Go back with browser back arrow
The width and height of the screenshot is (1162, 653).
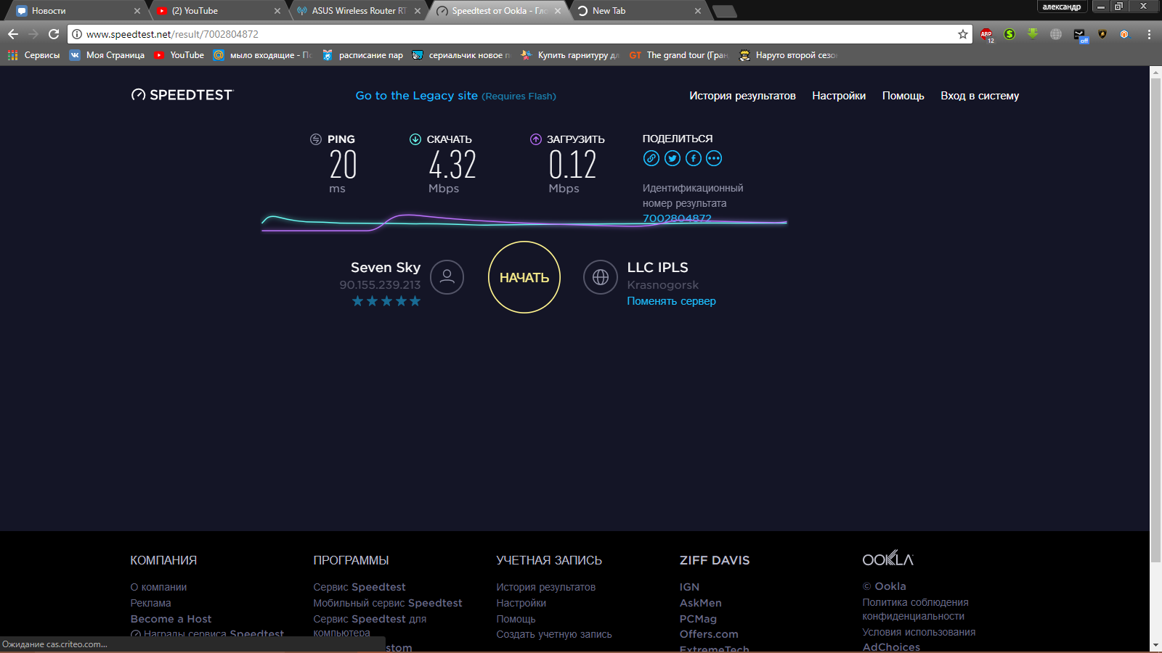(13, 34)
